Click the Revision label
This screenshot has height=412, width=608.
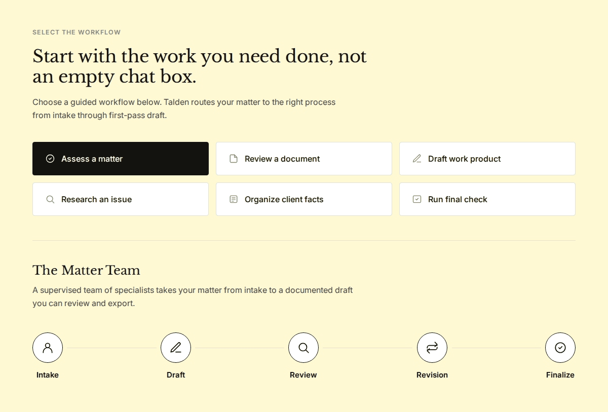(432, 375)
